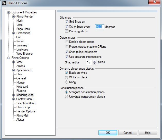The height and width of the screenshot is (140, 162).
Task: Expand the View tree node
Action: pos(13,62)
